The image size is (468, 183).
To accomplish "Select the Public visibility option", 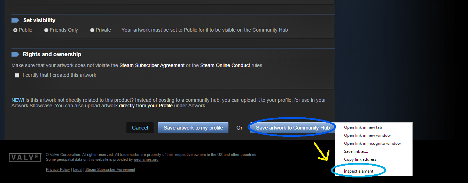I will pos(15,30).
